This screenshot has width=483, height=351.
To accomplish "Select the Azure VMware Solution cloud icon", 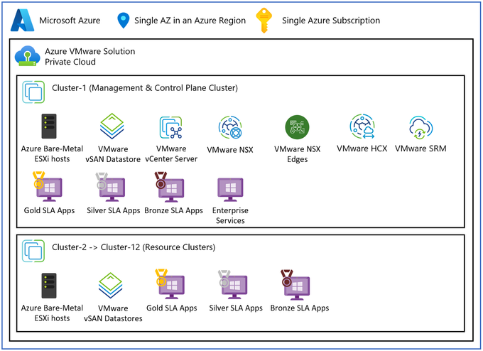I will pos(28,56).
